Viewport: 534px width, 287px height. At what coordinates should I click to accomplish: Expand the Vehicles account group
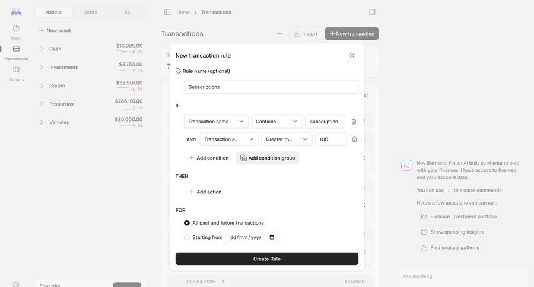coord(42,122)
